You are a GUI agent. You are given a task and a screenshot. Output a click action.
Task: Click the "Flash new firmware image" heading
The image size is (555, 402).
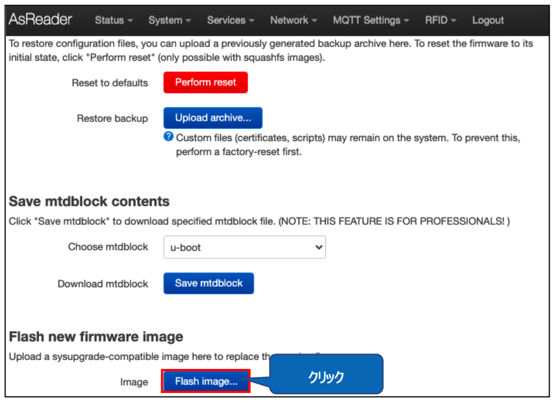click(96, 337)
